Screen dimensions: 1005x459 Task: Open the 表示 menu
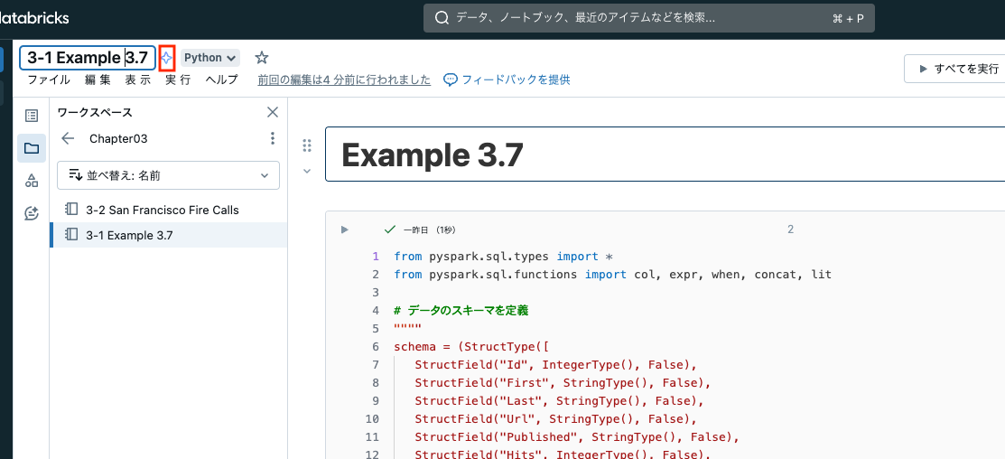(x=138, y=80)
